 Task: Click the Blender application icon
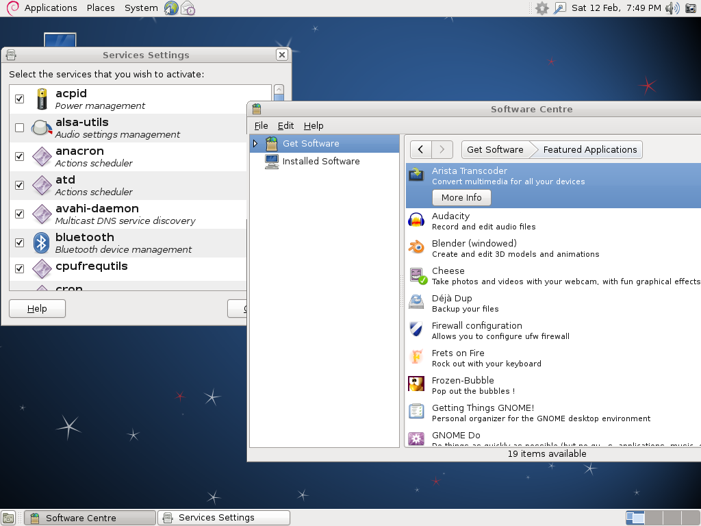click(x=416, y=247)
